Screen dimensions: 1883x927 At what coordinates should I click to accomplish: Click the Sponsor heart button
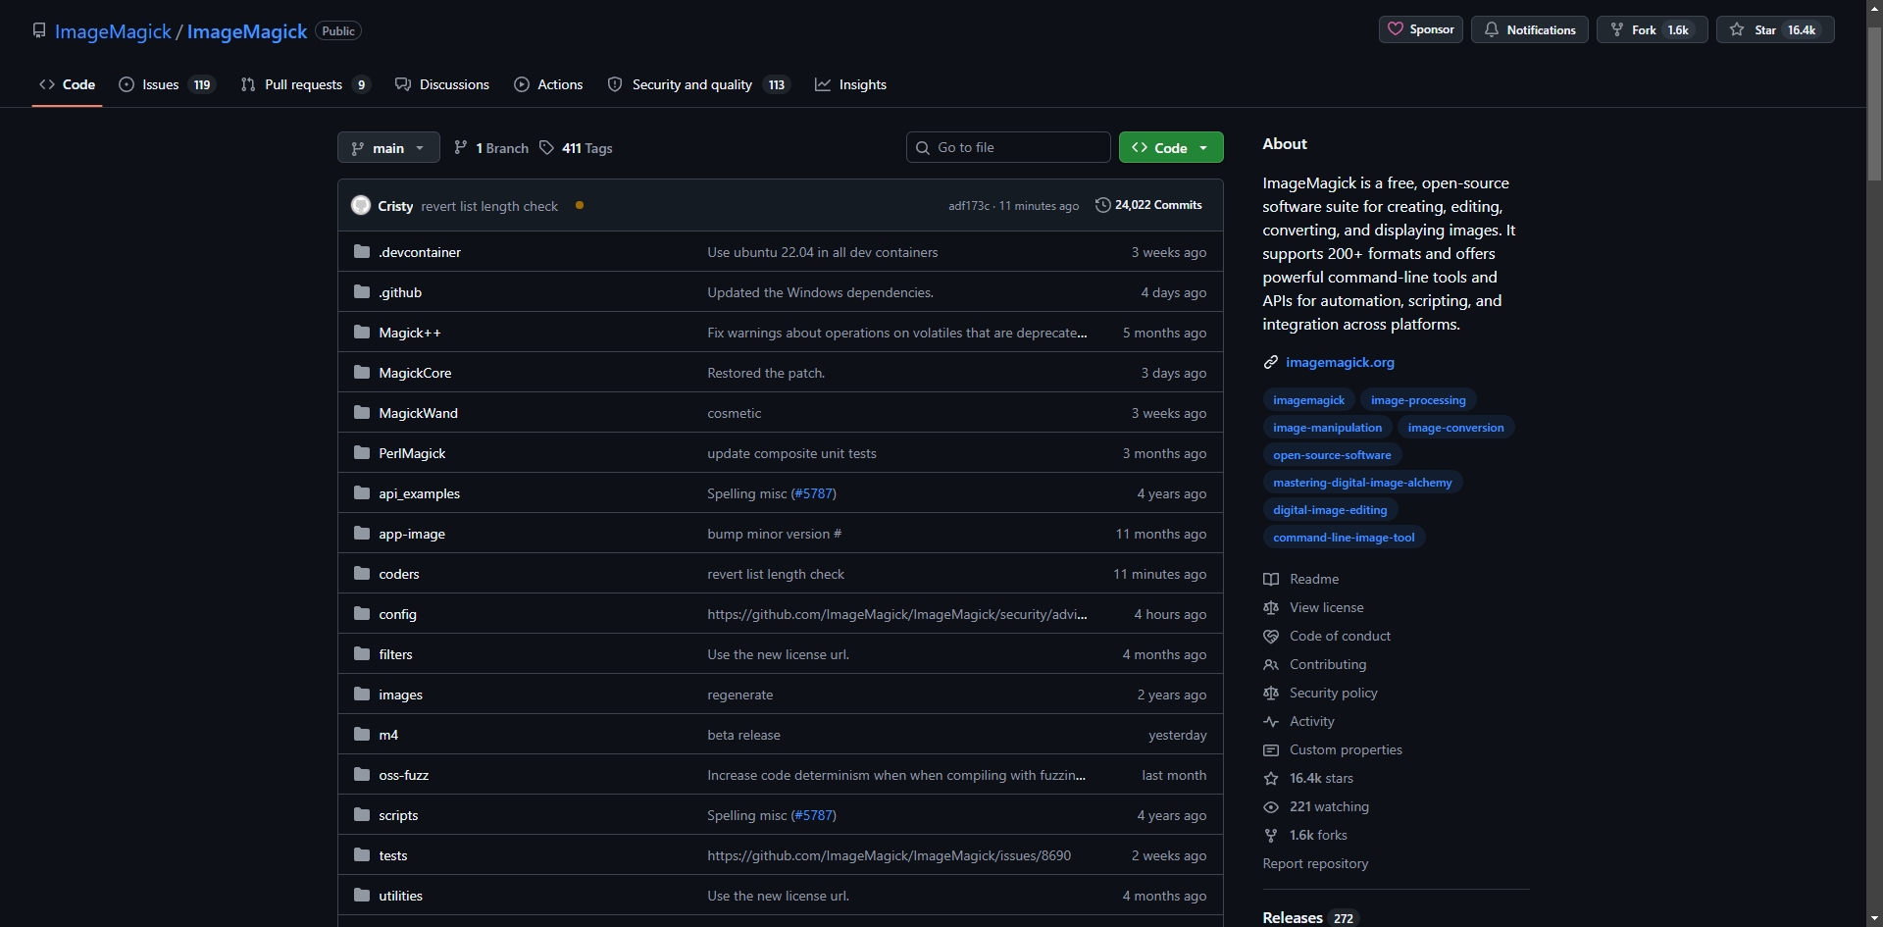(1421, 29)
